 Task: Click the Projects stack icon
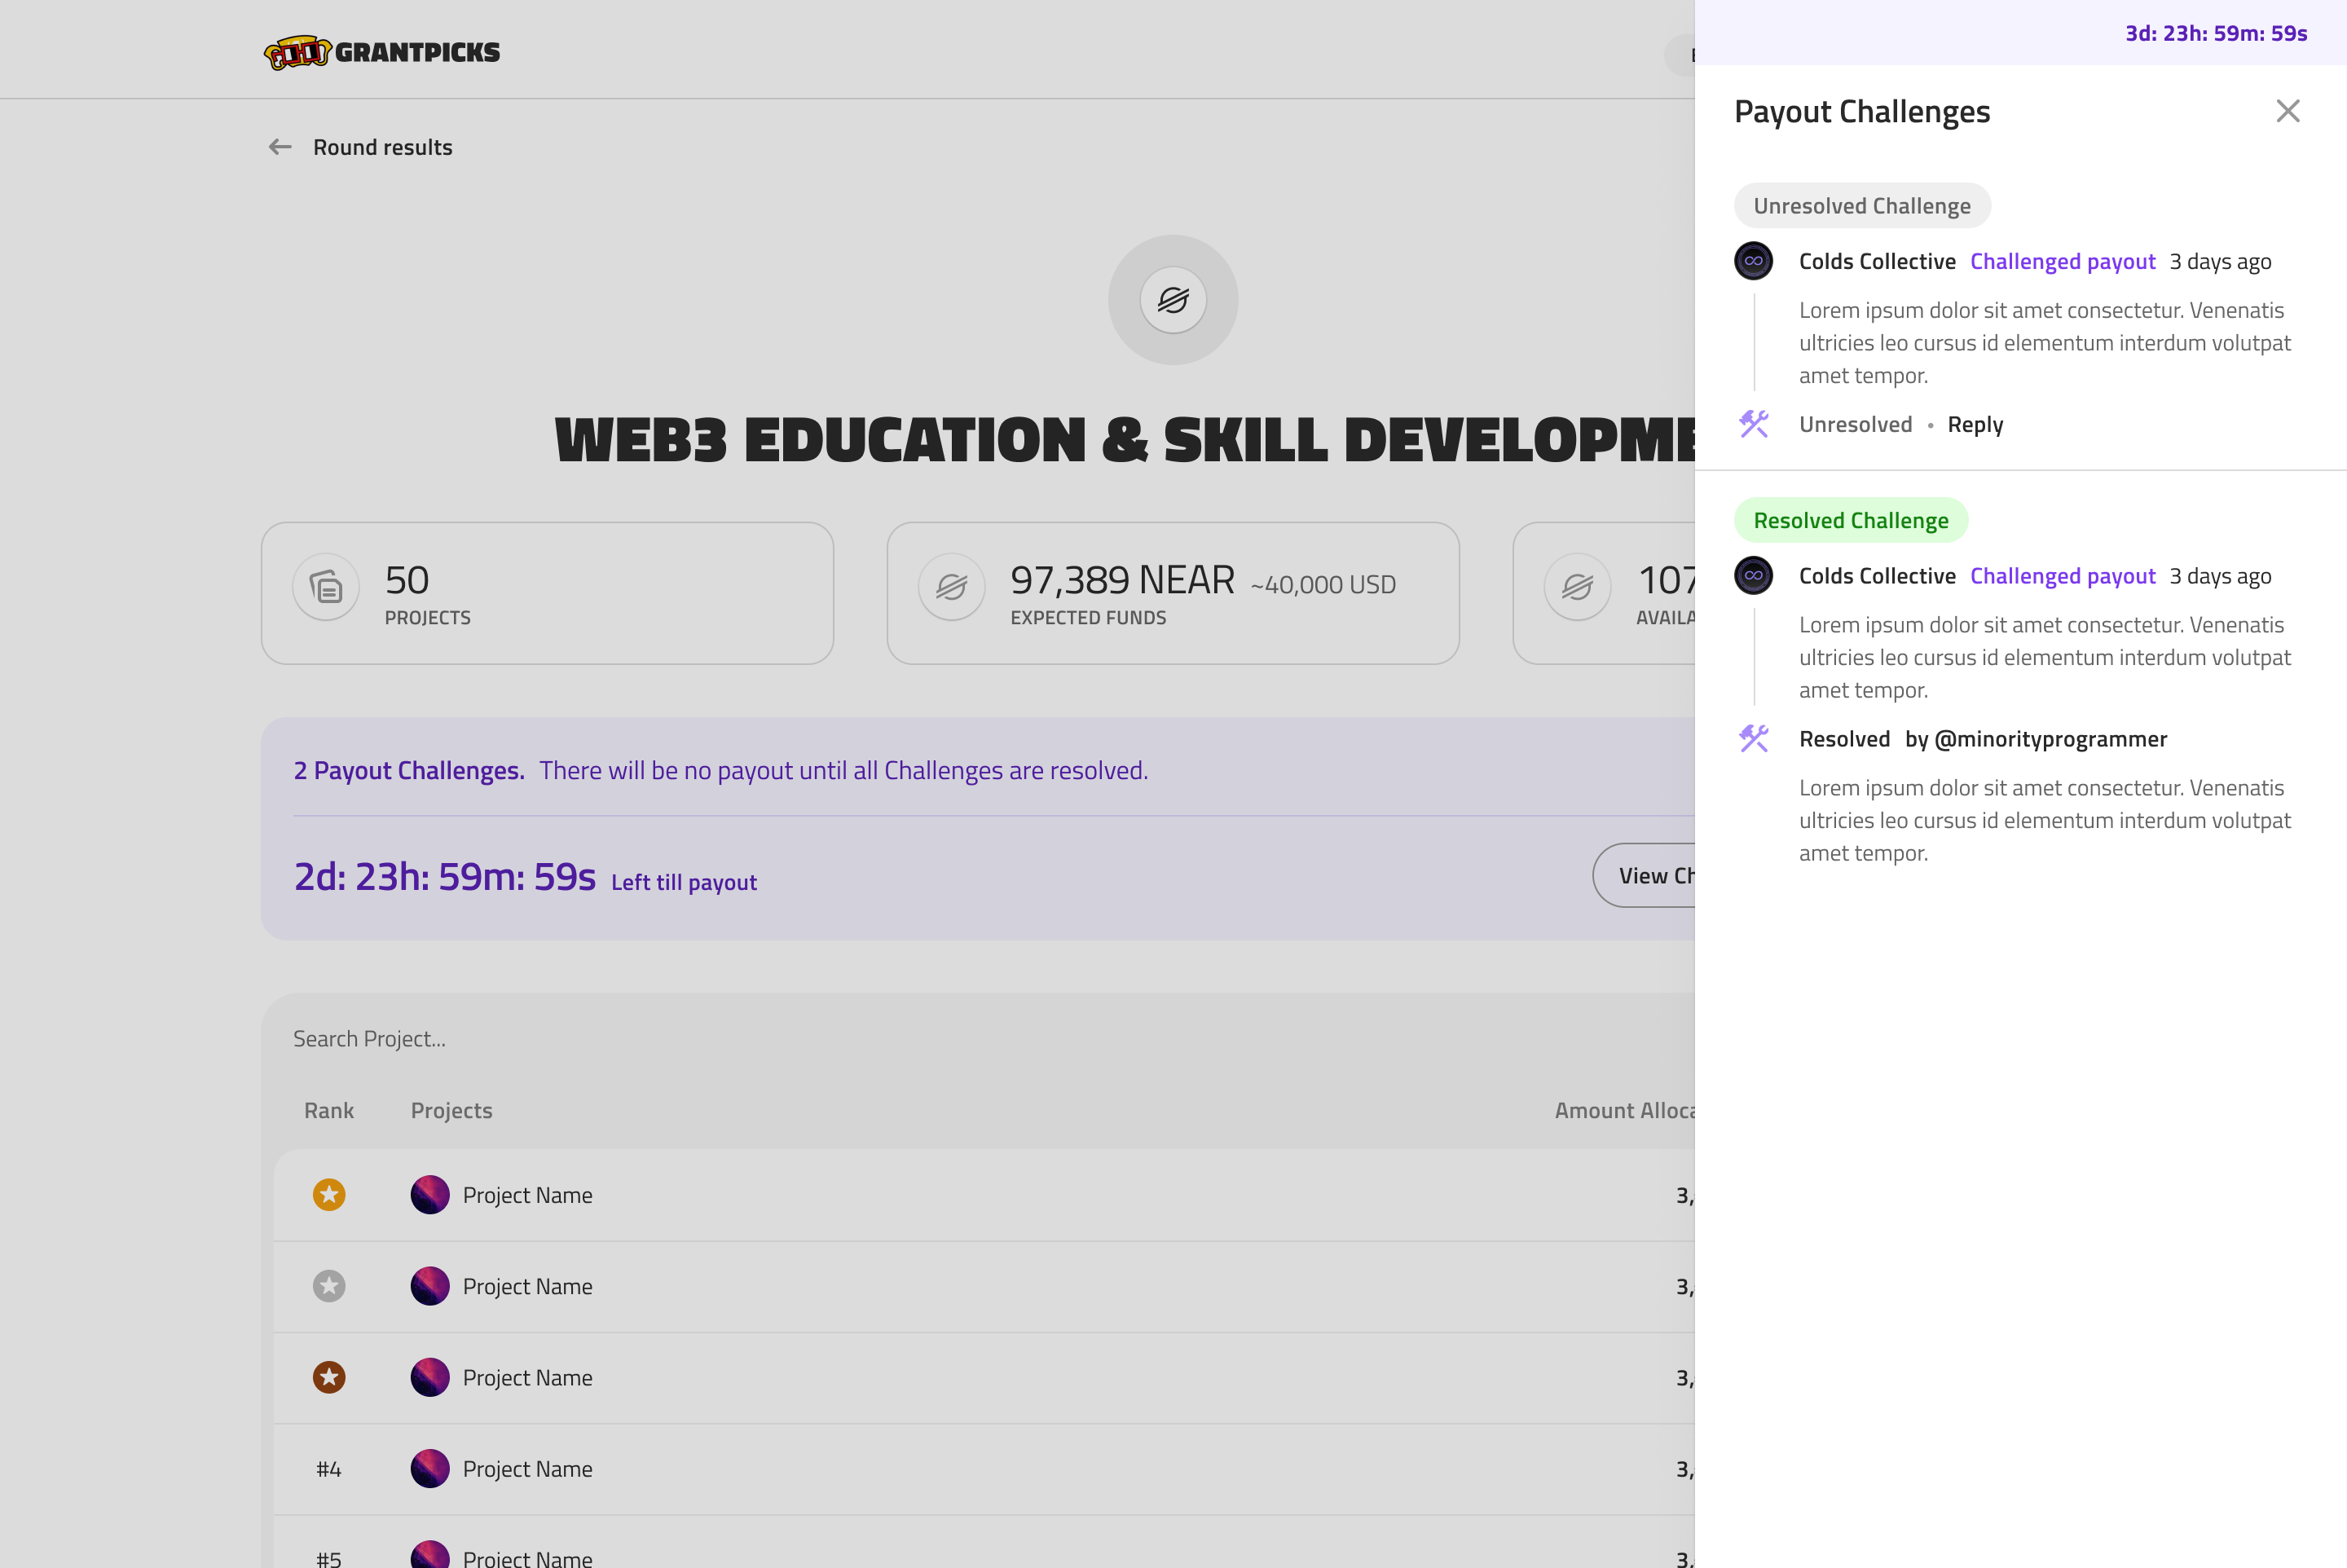326,587
